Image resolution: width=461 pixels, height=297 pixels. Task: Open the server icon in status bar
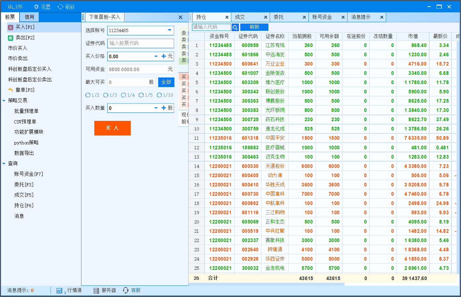click(96, 291)
